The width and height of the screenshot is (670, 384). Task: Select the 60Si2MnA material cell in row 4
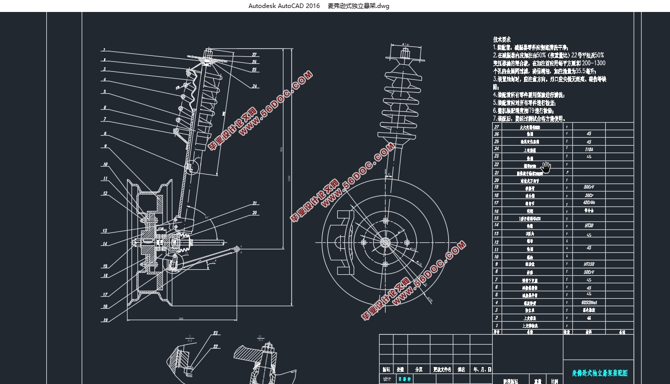589,302
